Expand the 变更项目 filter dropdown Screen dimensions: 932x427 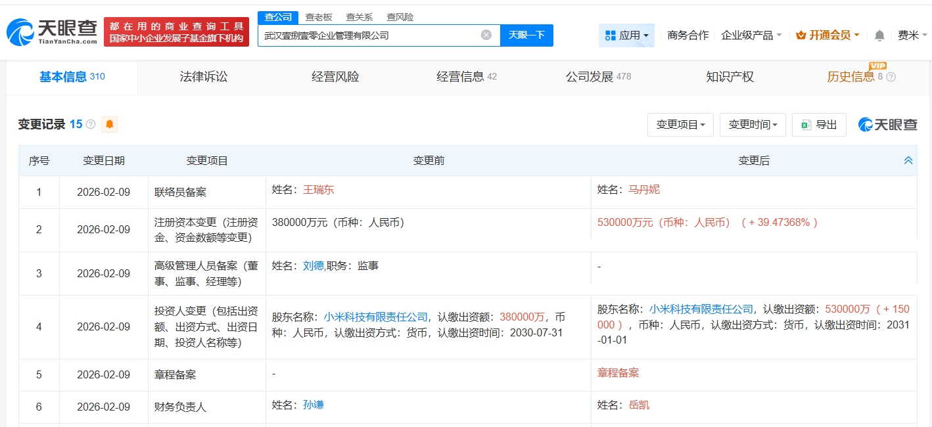(x=680, y=125)
